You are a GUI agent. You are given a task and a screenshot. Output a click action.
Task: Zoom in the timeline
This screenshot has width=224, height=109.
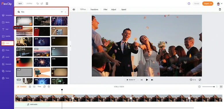[x=217, y=87]
